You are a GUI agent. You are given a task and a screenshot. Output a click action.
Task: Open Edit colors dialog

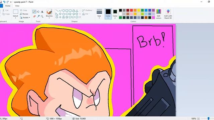tap(158, 14)
